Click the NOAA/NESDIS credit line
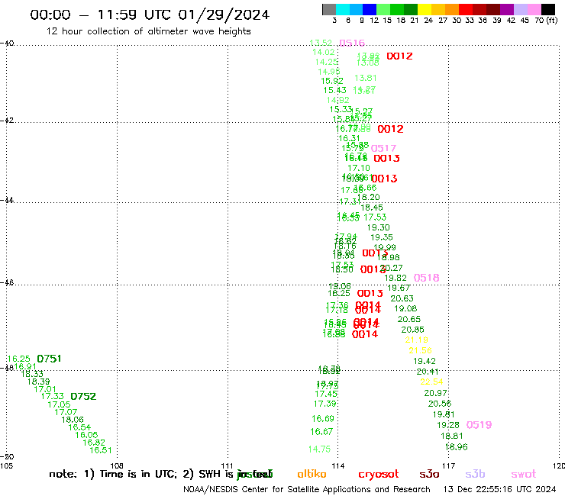 (x=307, y=489)
